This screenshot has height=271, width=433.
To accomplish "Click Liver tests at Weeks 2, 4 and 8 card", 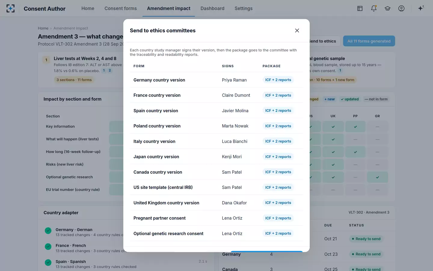I will (81, 70).
